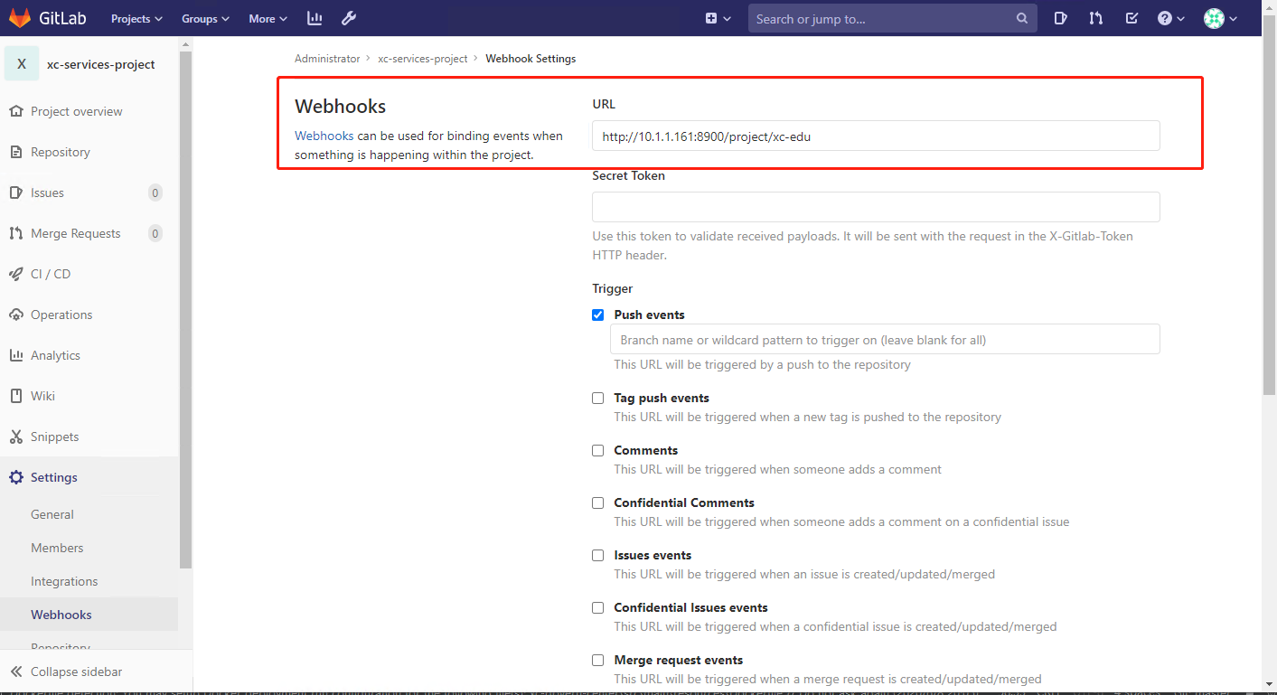
Task: Click the Analytics chart icon
Action: pos(15,355)
